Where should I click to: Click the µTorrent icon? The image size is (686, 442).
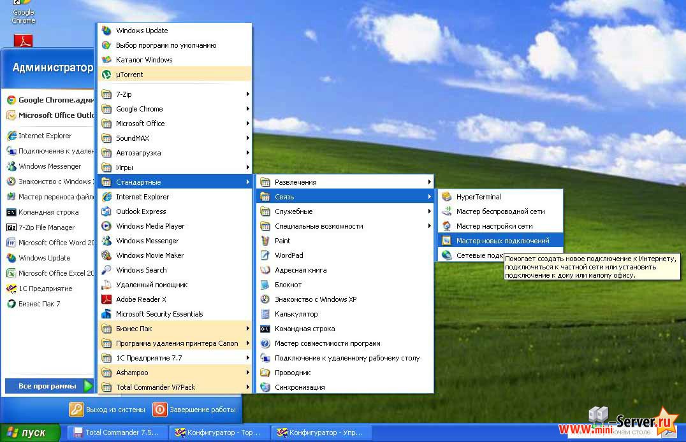(x=106, y=75)
